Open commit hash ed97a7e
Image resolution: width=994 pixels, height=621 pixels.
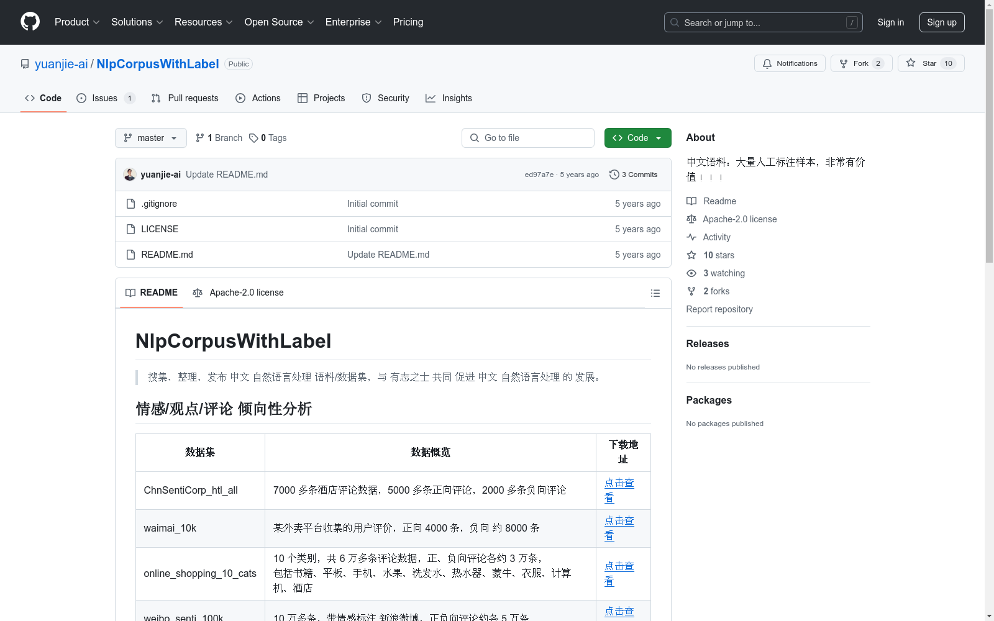click(x=539, y=175)
